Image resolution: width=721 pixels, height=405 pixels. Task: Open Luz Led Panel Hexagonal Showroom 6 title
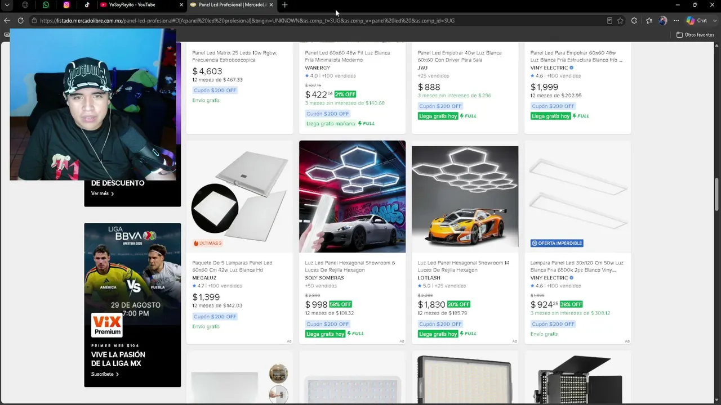350,267
